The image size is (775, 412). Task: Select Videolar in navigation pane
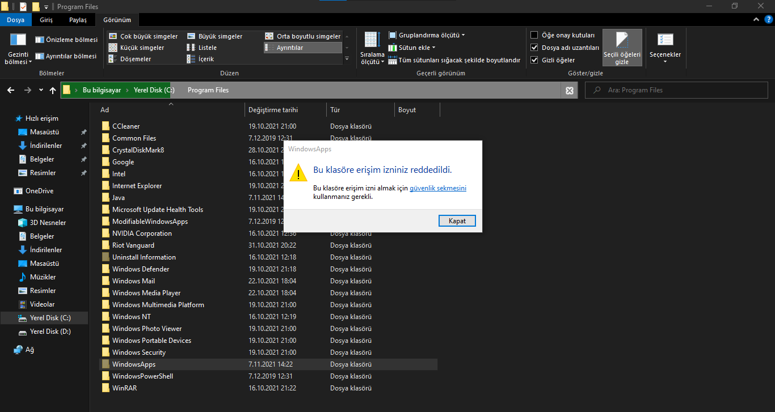tap(37, 304)
